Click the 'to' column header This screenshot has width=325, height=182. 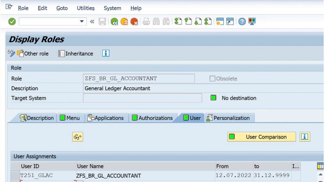(272, 166)
